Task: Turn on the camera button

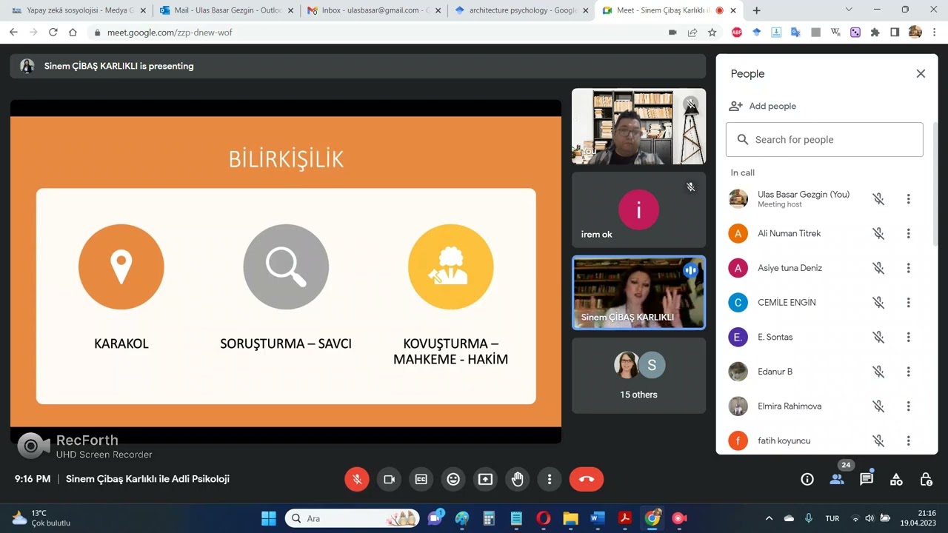Action: [x=389, y=479]
